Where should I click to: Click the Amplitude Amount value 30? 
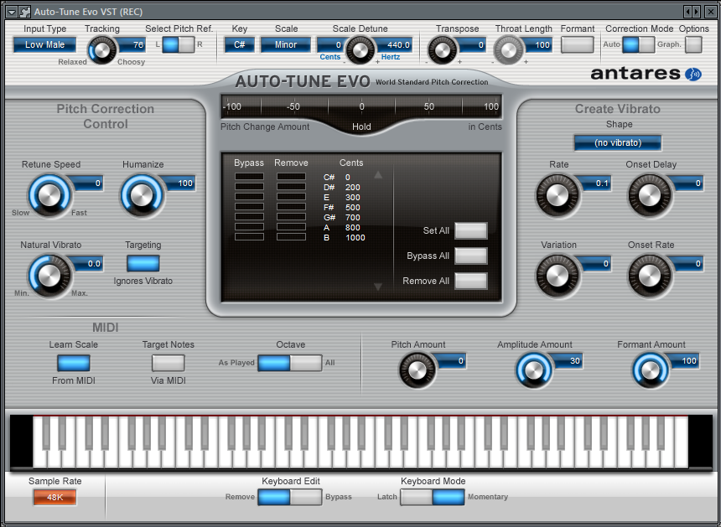point(568,361)
